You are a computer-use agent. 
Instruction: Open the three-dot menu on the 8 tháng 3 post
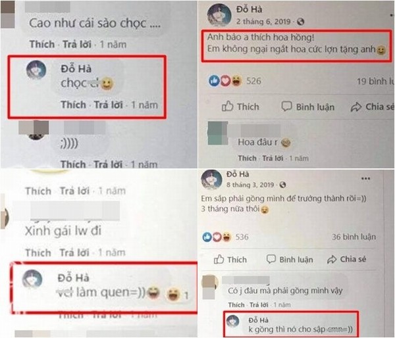[365, 178]
